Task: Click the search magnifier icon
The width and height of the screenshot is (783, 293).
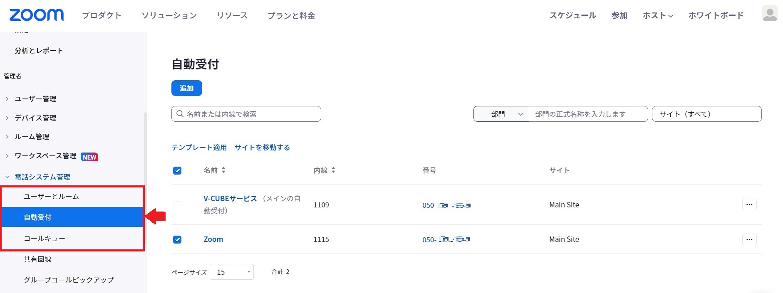Action: coord(180,114)
